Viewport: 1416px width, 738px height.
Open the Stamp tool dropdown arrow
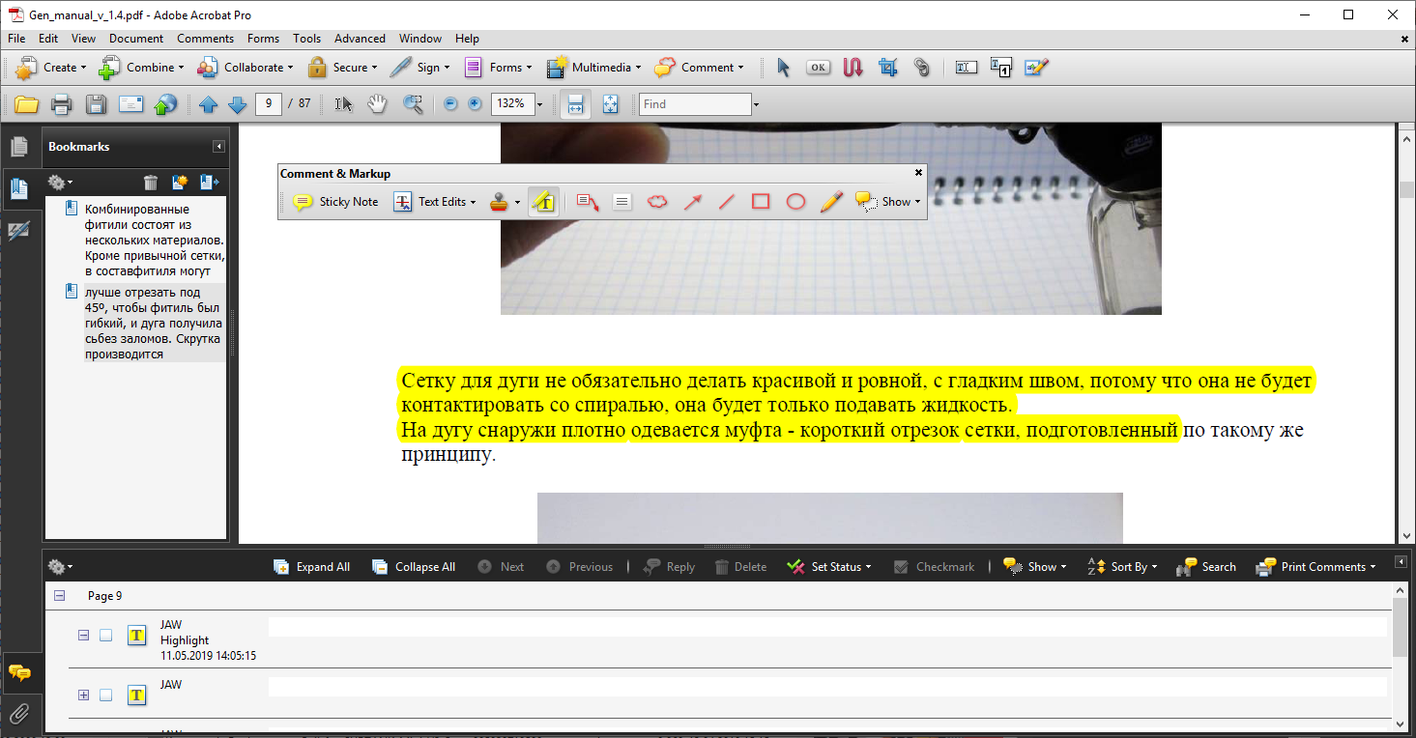pyautogui.click(x=517, y=202)
